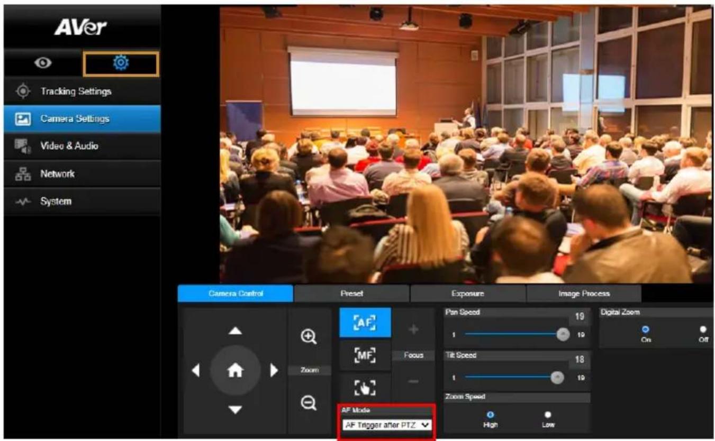The width and height of the screenshot is (715, 441).
Task: Adjust Pan Speed slider handle
Action: coord(563,334)
